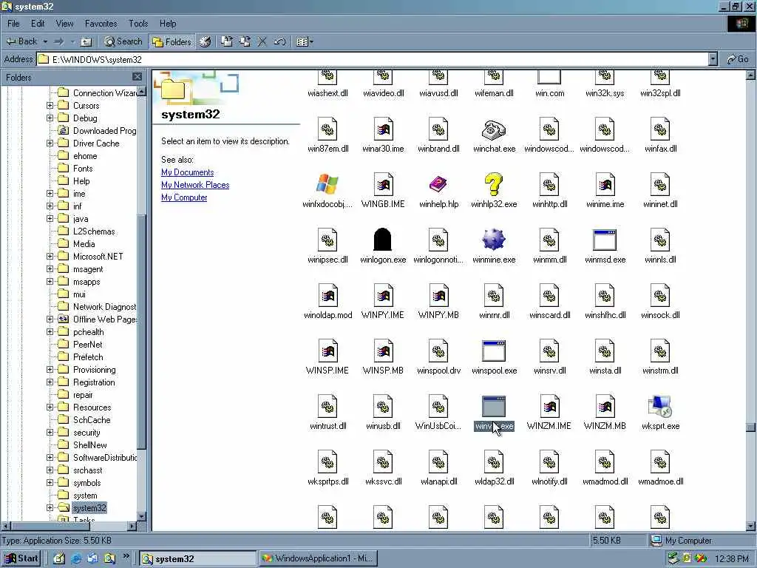This screenshot has width=757, height=568.
Task: Open the Tools menu
Action: click(x=138, y=23)
